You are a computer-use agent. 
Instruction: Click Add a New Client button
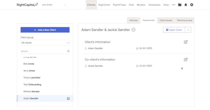point(45,30)
